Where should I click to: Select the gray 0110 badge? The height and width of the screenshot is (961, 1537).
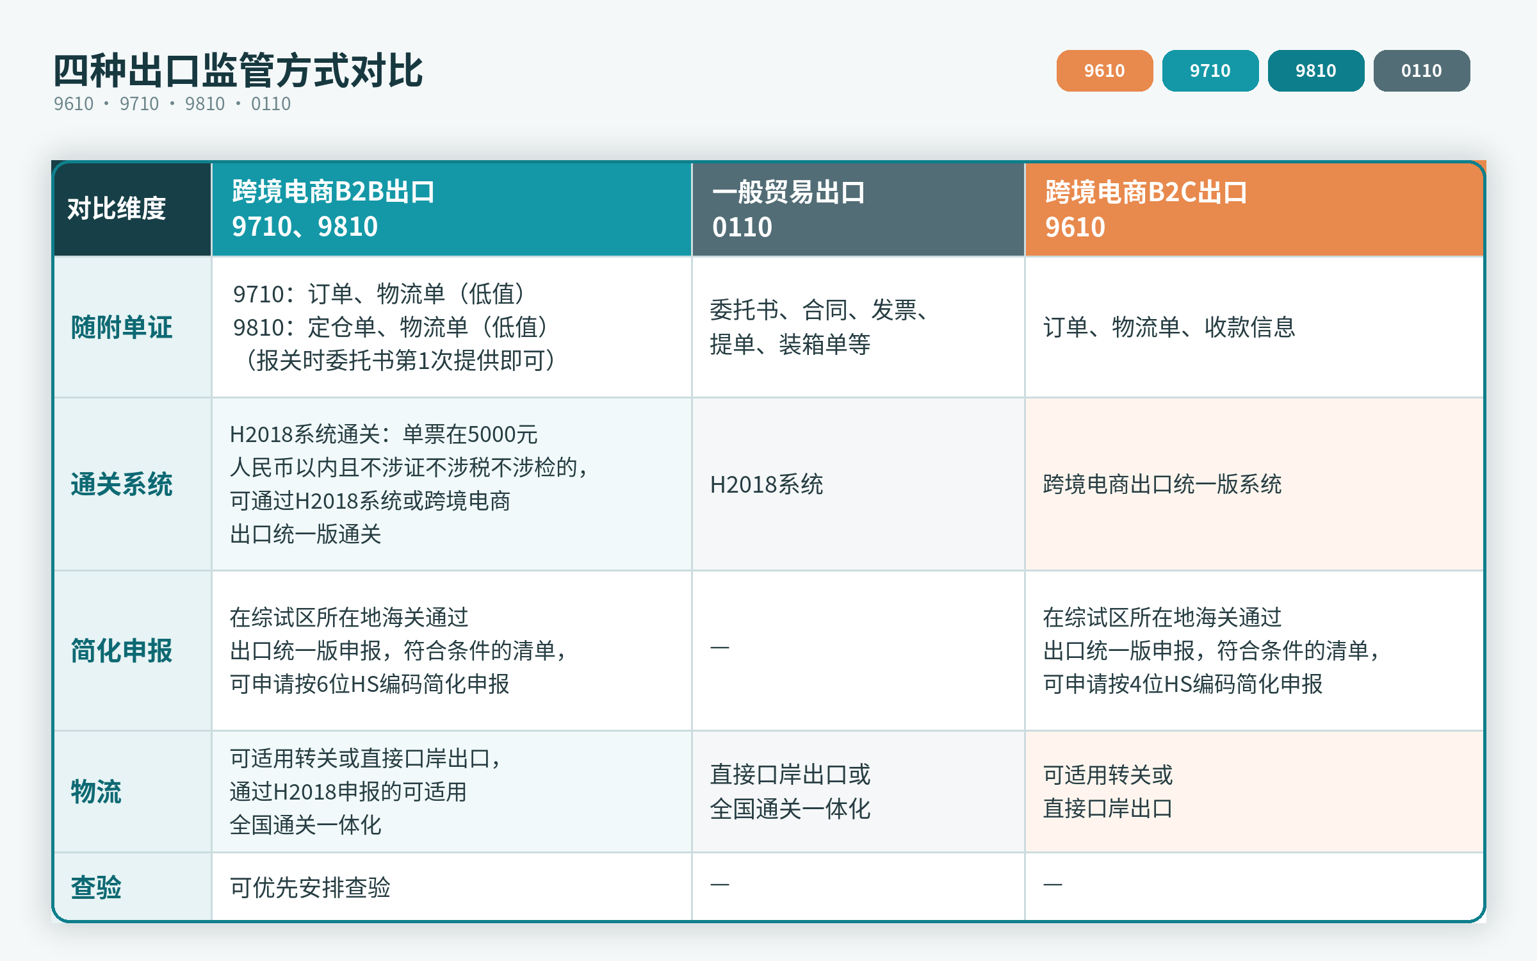[x=1422, y=70]
